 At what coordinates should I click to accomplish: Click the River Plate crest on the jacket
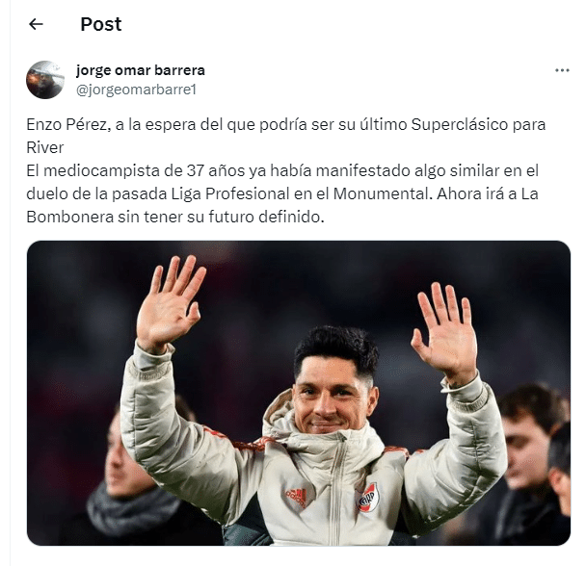click(x=368, y=498)
